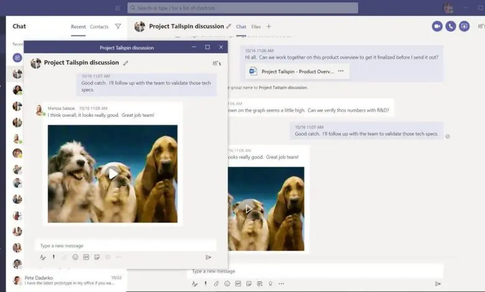Click 'Project Tailspin discussion' pop-out title bar text

point(126,48)
